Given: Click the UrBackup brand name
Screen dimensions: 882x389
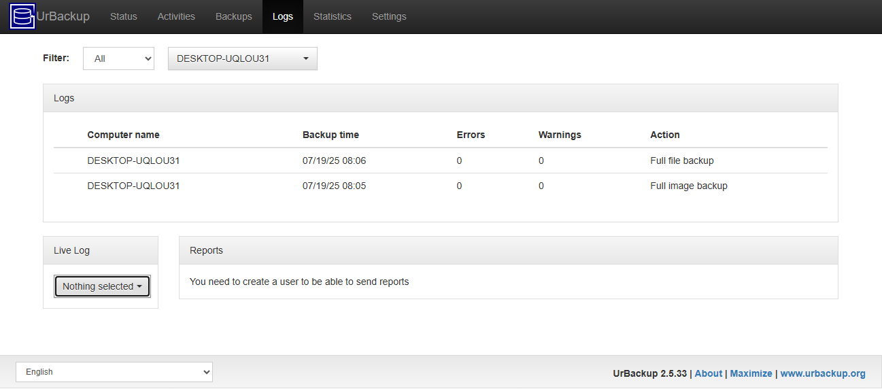Looking at the screenshot, I should click(x=63, y=16).
